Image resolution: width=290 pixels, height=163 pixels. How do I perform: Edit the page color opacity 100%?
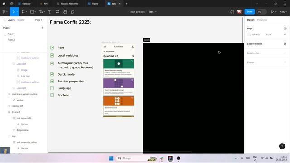(x=268, y=34)
